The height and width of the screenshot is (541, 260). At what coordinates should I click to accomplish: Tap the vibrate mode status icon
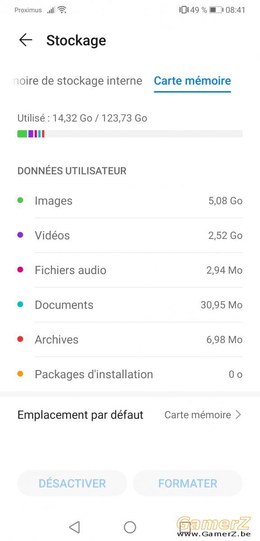click(x=184, y=10)
